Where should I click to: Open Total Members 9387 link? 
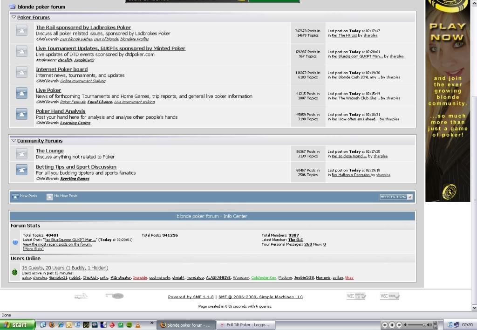click(293, 235)
